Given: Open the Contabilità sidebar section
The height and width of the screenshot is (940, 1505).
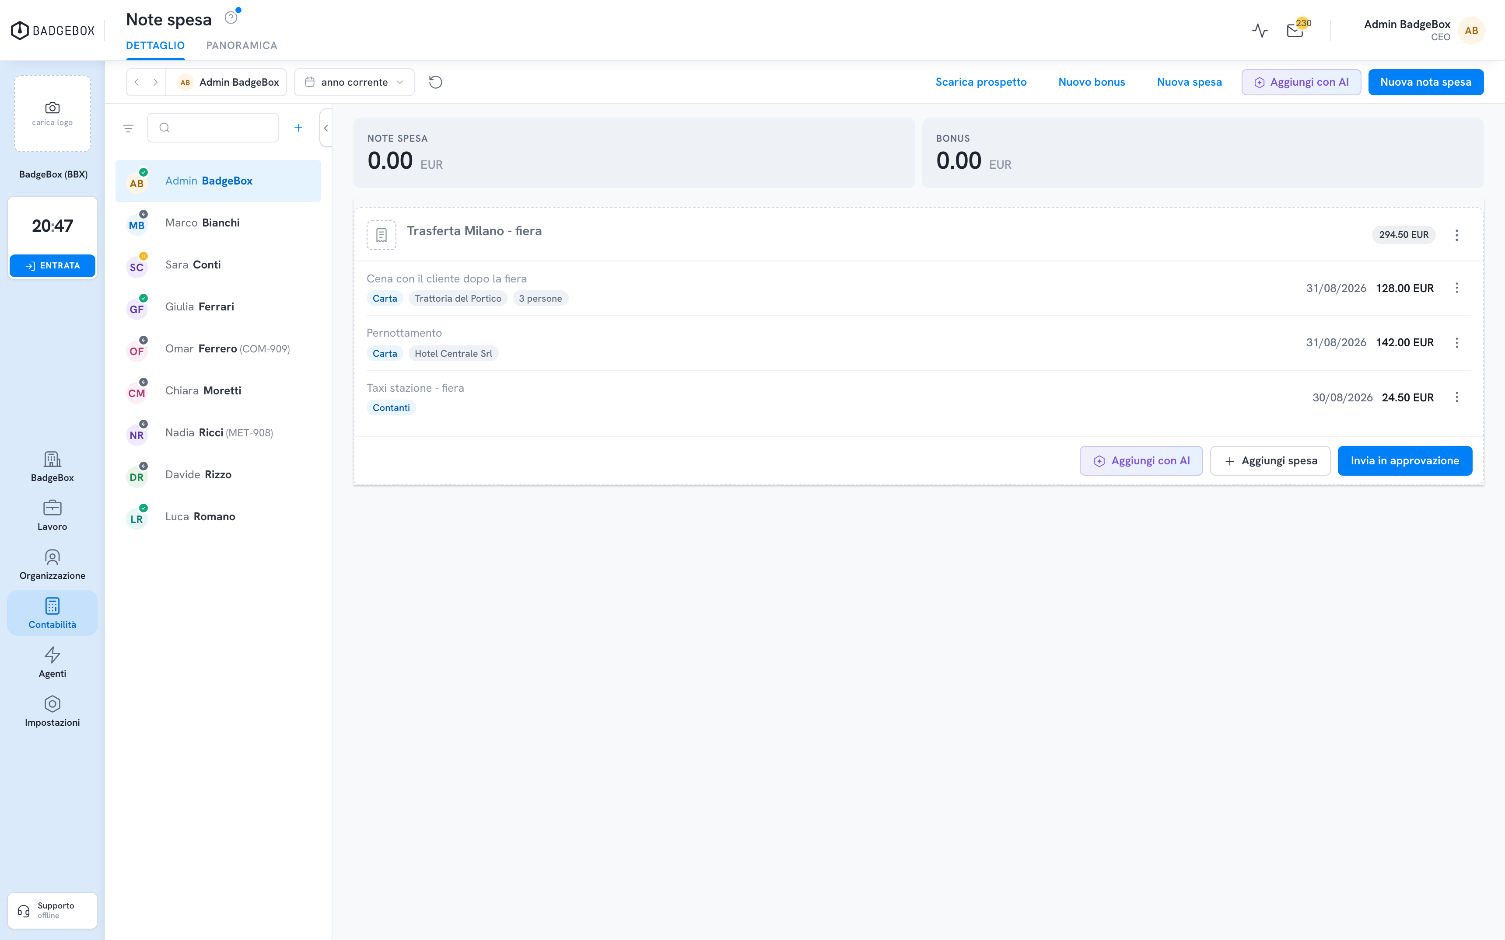Looking at the screenshot, I should [52, 613].
